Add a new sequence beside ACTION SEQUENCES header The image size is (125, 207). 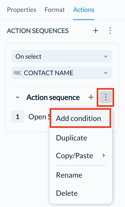click(96, 31)
